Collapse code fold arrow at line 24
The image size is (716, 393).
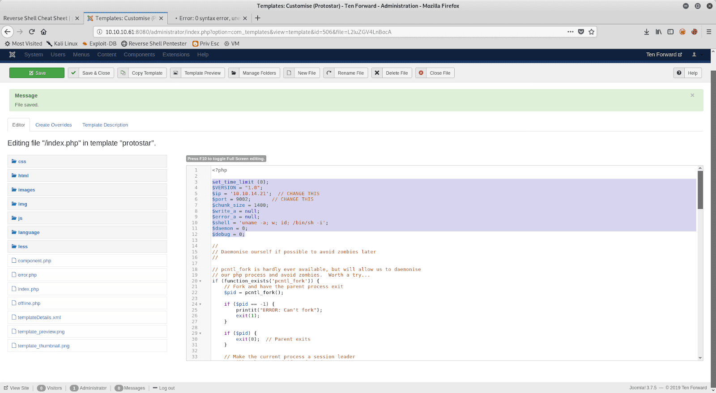click(x=200, y=304)
